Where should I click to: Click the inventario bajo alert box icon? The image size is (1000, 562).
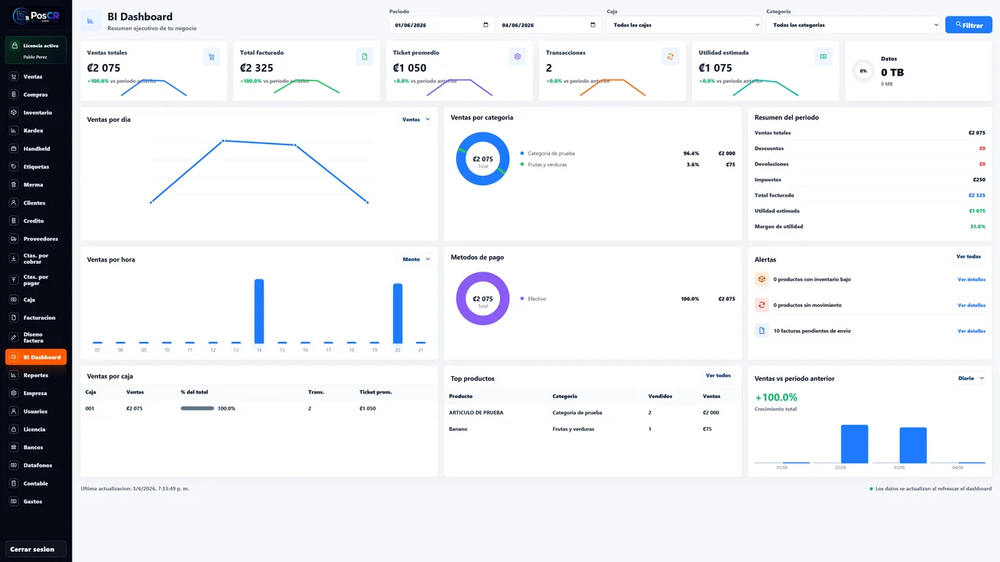pyautogui.click(x=762, y=279)
